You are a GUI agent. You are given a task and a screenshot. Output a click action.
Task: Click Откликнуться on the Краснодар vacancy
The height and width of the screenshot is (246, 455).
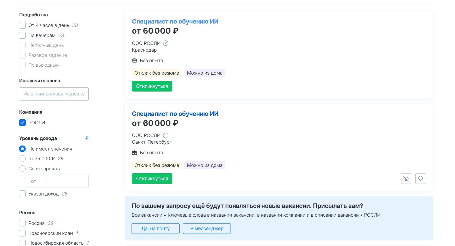(x=152, y=86)
